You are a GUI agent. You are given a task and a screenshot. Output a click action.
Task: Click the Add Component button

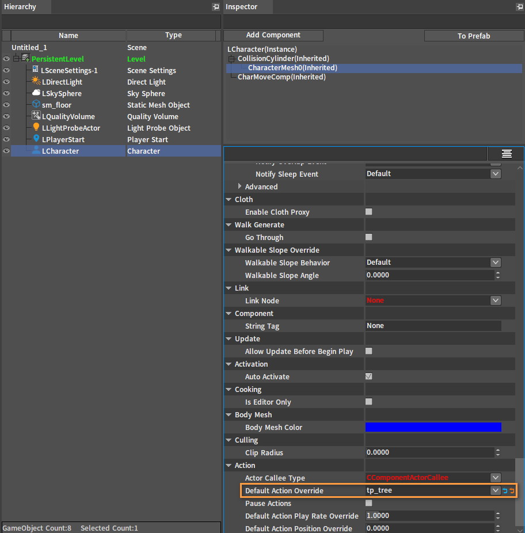coord(273,35)
